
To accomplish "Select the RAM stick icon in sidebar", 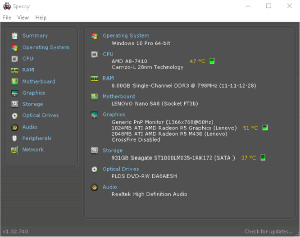I will (15, 70).
